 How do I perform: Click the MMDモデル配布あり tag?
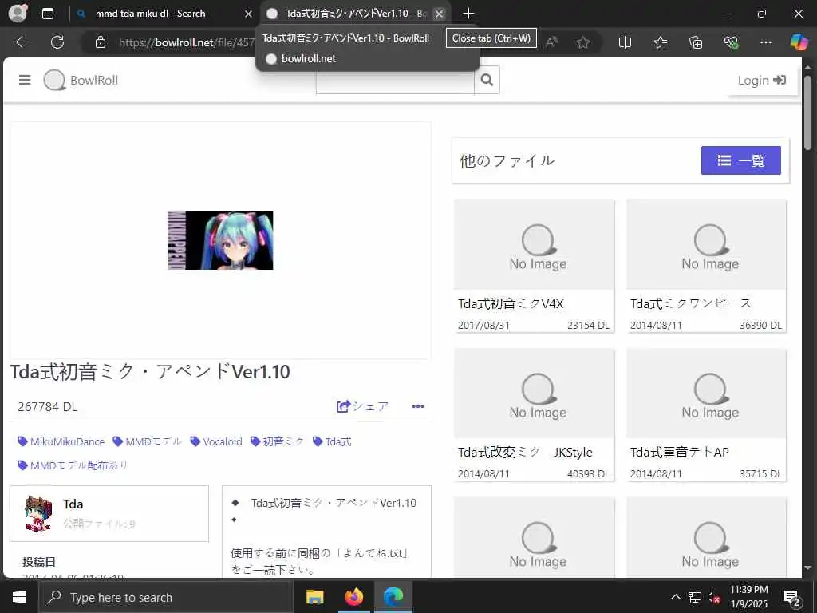tap(73, 465)
